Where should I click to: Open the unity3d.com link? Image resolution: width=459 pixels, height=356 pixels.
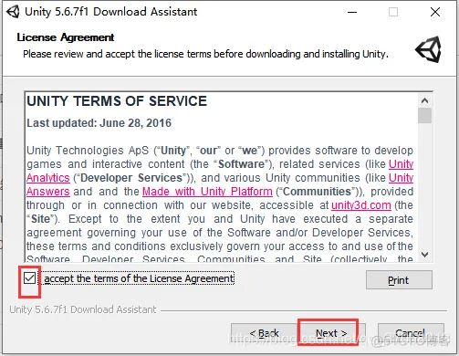(361, 205)
